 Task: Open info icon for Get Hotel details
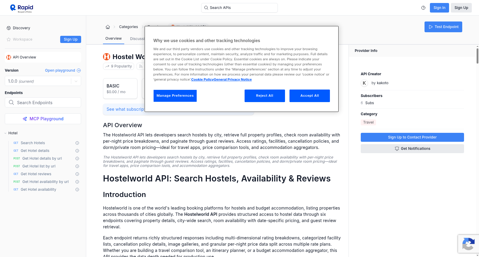tap(77, 151)
